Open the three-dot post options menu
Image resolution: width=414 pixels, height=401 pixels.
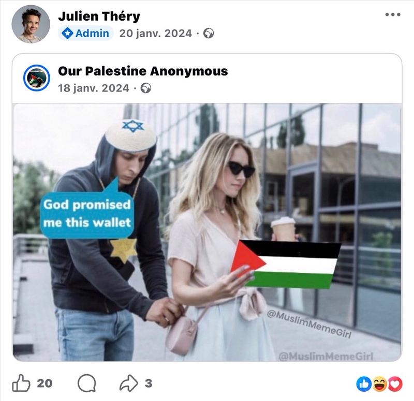(x=393, y=14)
